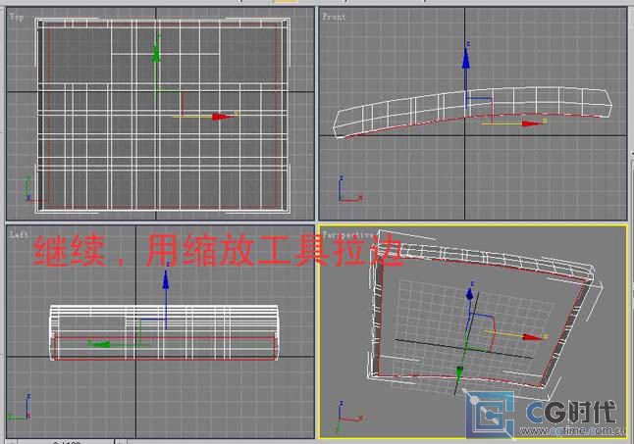Select the mesh wireframe in Left viewport
Viewport: 634px width, 444px height.
tap(164, 332)
